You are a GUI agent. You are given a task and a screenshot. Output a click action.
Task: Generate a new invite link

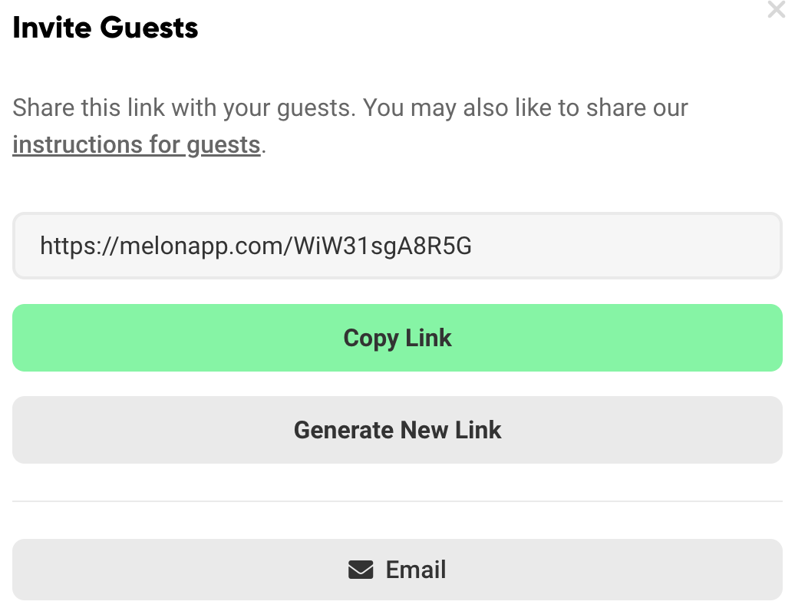pos(397,430)
